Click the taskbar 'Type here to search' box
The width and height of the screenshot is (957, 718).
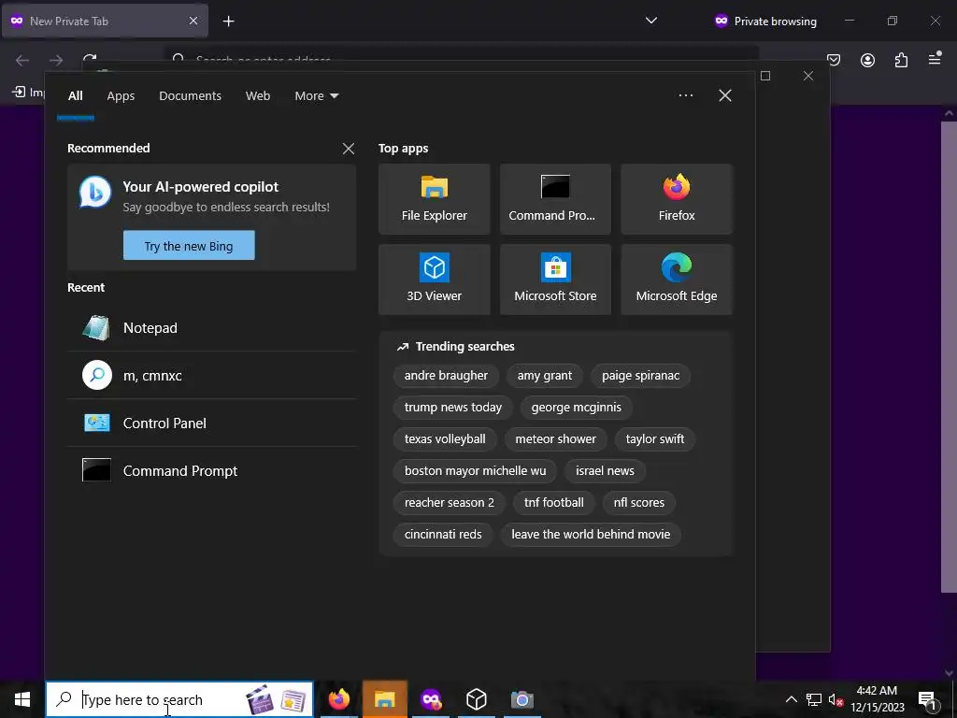coord(179,699)
